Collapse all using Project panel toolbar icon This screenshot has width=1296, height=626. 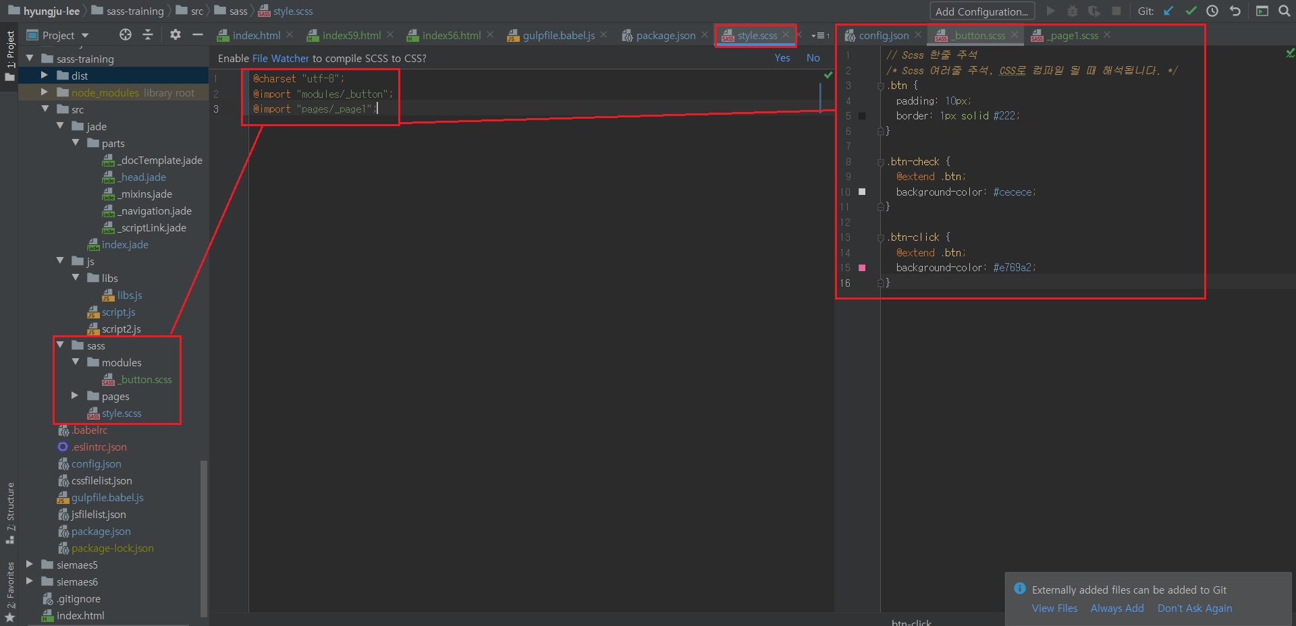click(148, 34)
